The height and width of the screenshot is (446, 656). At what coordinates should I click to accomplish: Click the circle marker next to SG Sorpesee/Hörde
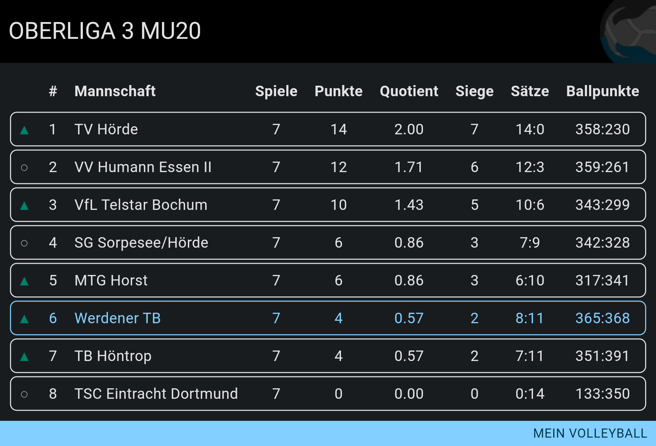pos(24,243)
